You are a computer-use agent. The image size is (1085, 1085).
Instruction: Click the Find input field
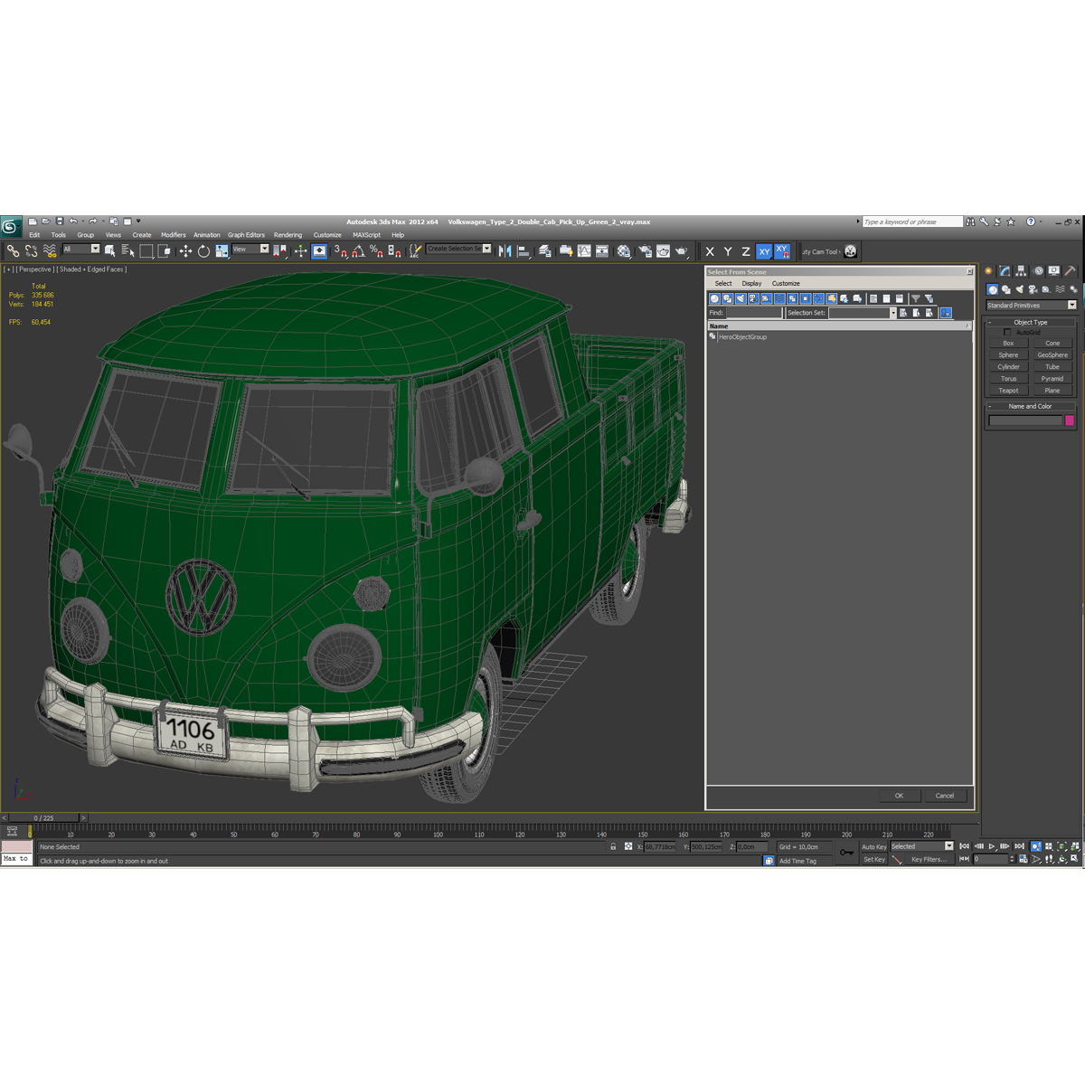[753, 313]
